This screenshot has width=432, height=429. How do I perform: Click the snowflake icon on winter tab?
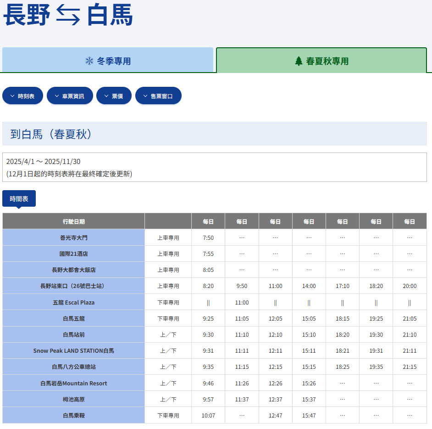click(x=89, y=61)
